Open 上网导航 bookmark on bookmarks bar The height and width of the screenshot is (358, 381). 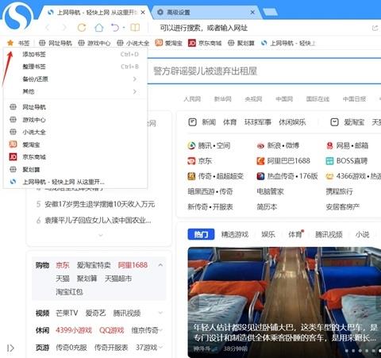tap(288, 43)
